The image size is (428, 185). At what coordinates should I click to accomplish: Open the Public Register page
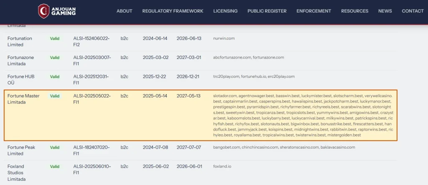click(267, 11)
